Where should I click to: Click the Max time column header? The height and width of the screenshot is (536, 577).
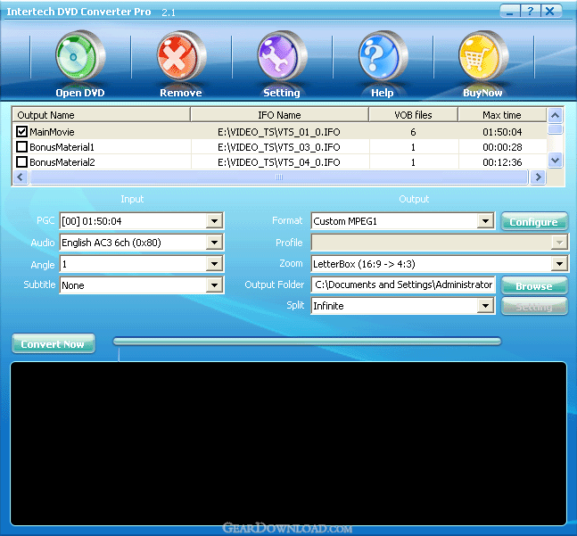tap(502, 115)
